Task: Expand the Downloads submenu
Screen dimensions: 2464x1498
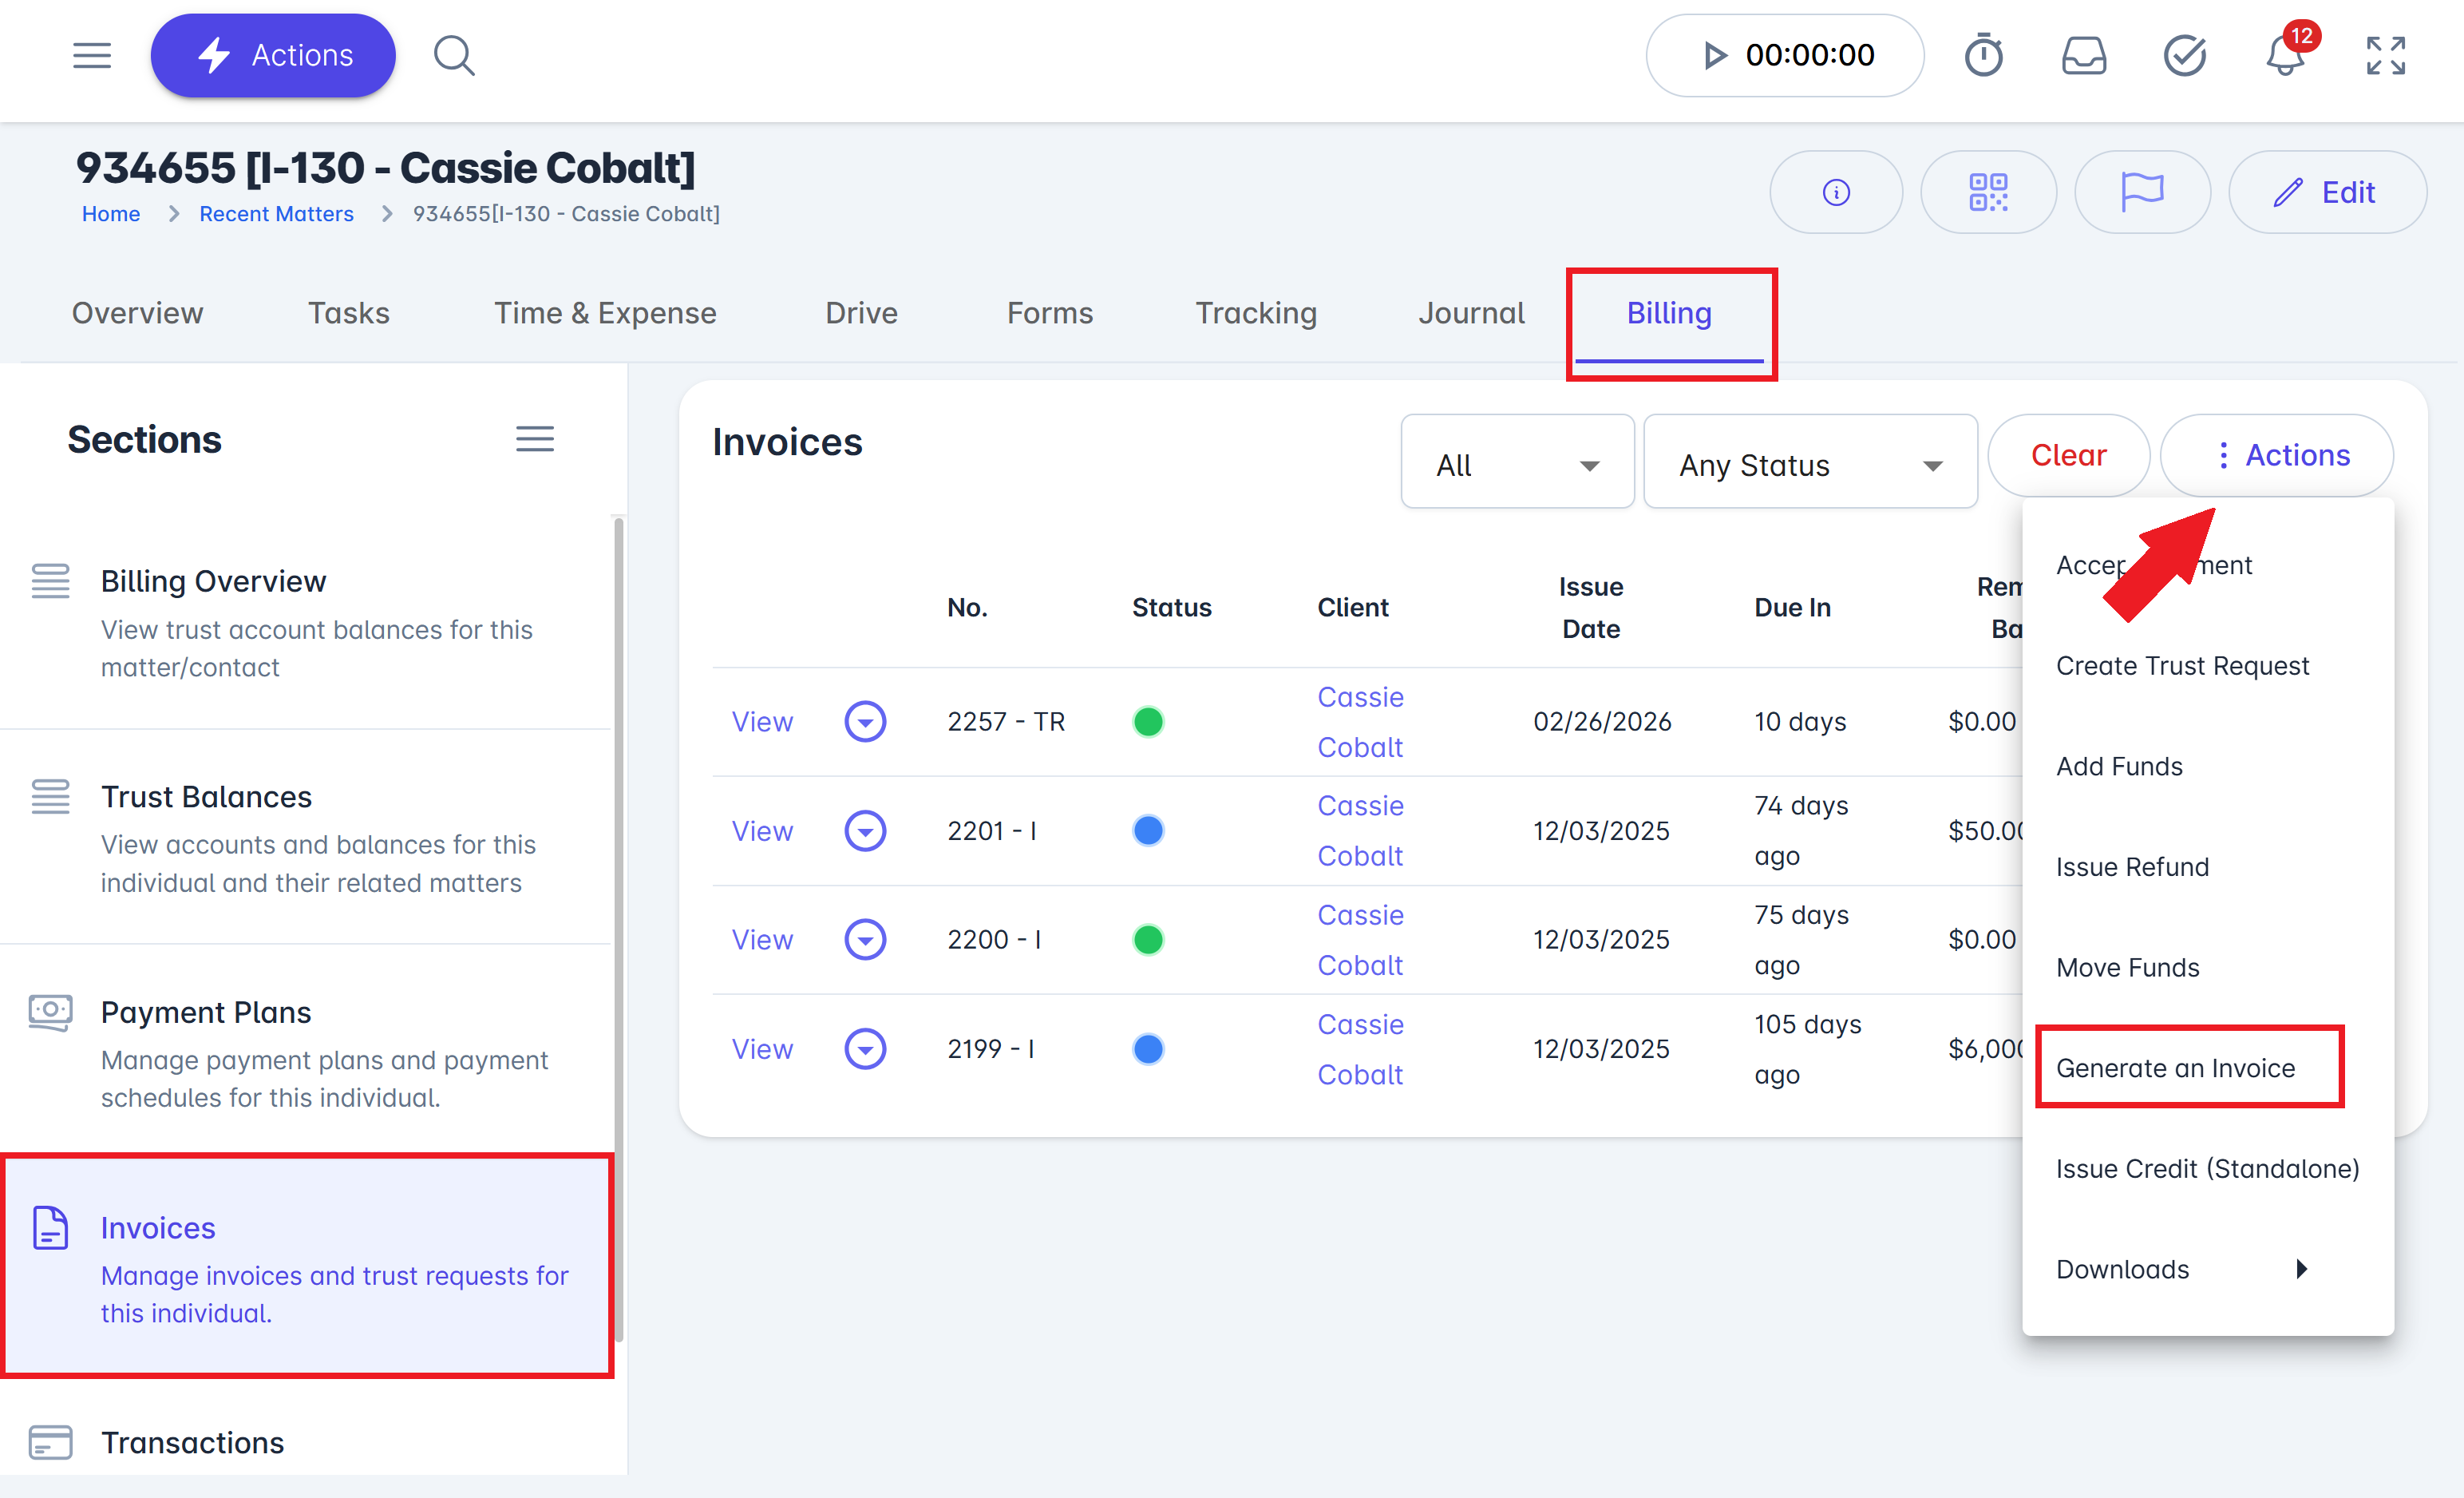Action: click(x=2207, y=1269)
